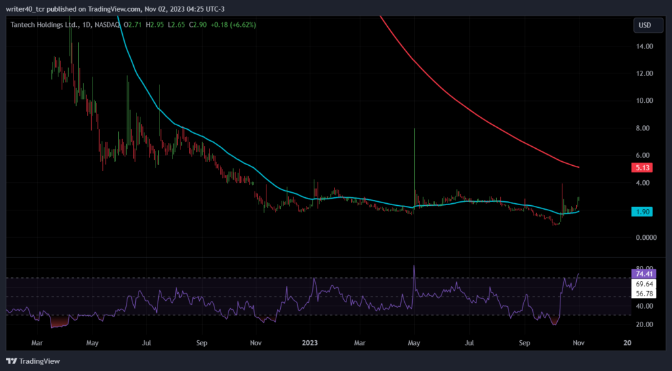Click the 10.00 price axis label
672x371 pixels.
pos(644,100)
